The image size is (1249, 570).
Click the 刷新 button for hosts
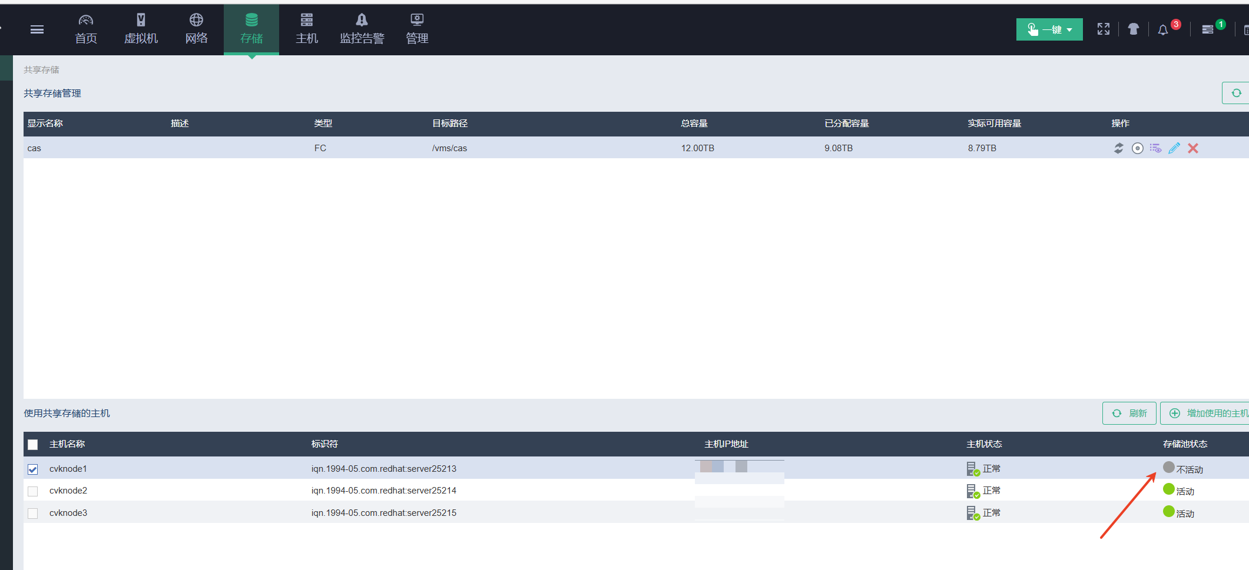(x=1129, y=414)
